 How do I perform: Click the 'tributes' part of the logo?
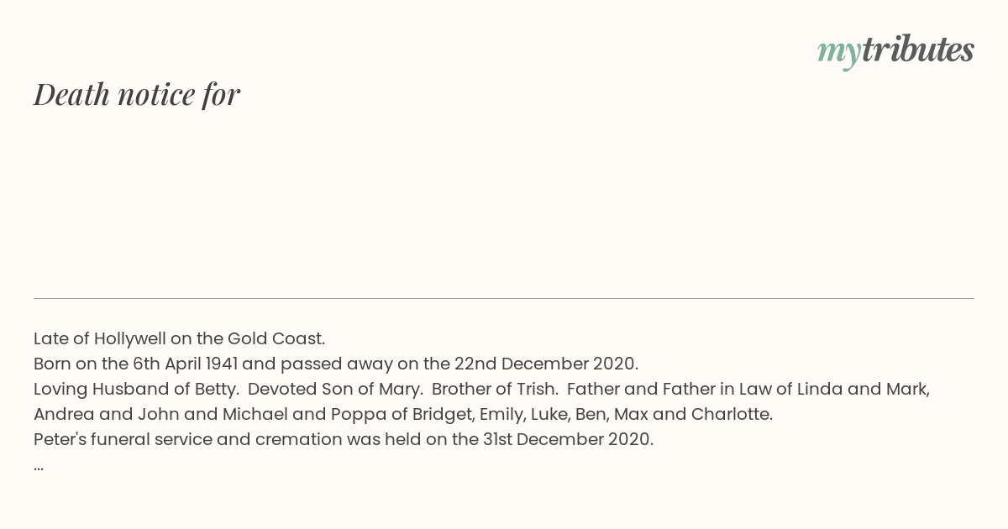coord(917,50)
